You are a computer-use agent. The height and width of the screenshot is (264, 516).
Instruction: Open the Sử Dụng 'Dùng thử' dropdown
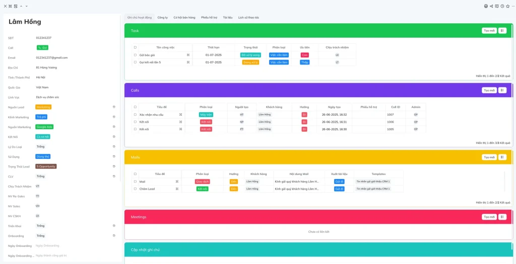(42, 156)
